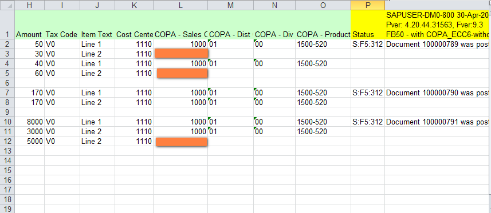The image size is (491, 213).
Task: Click the Cost Cente header cell
Action: pyautogui.click(x=134, y=25)
